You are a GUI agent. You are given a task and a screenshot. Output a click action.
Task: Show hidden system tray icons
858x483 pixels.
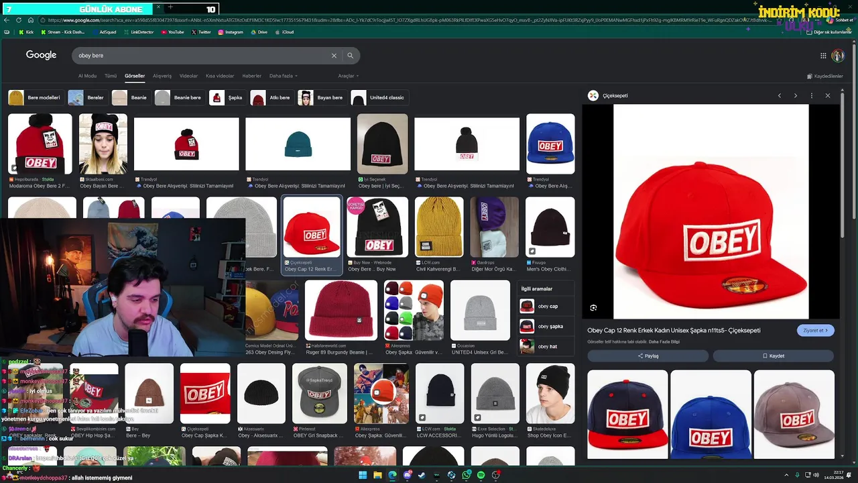[787, 475]
